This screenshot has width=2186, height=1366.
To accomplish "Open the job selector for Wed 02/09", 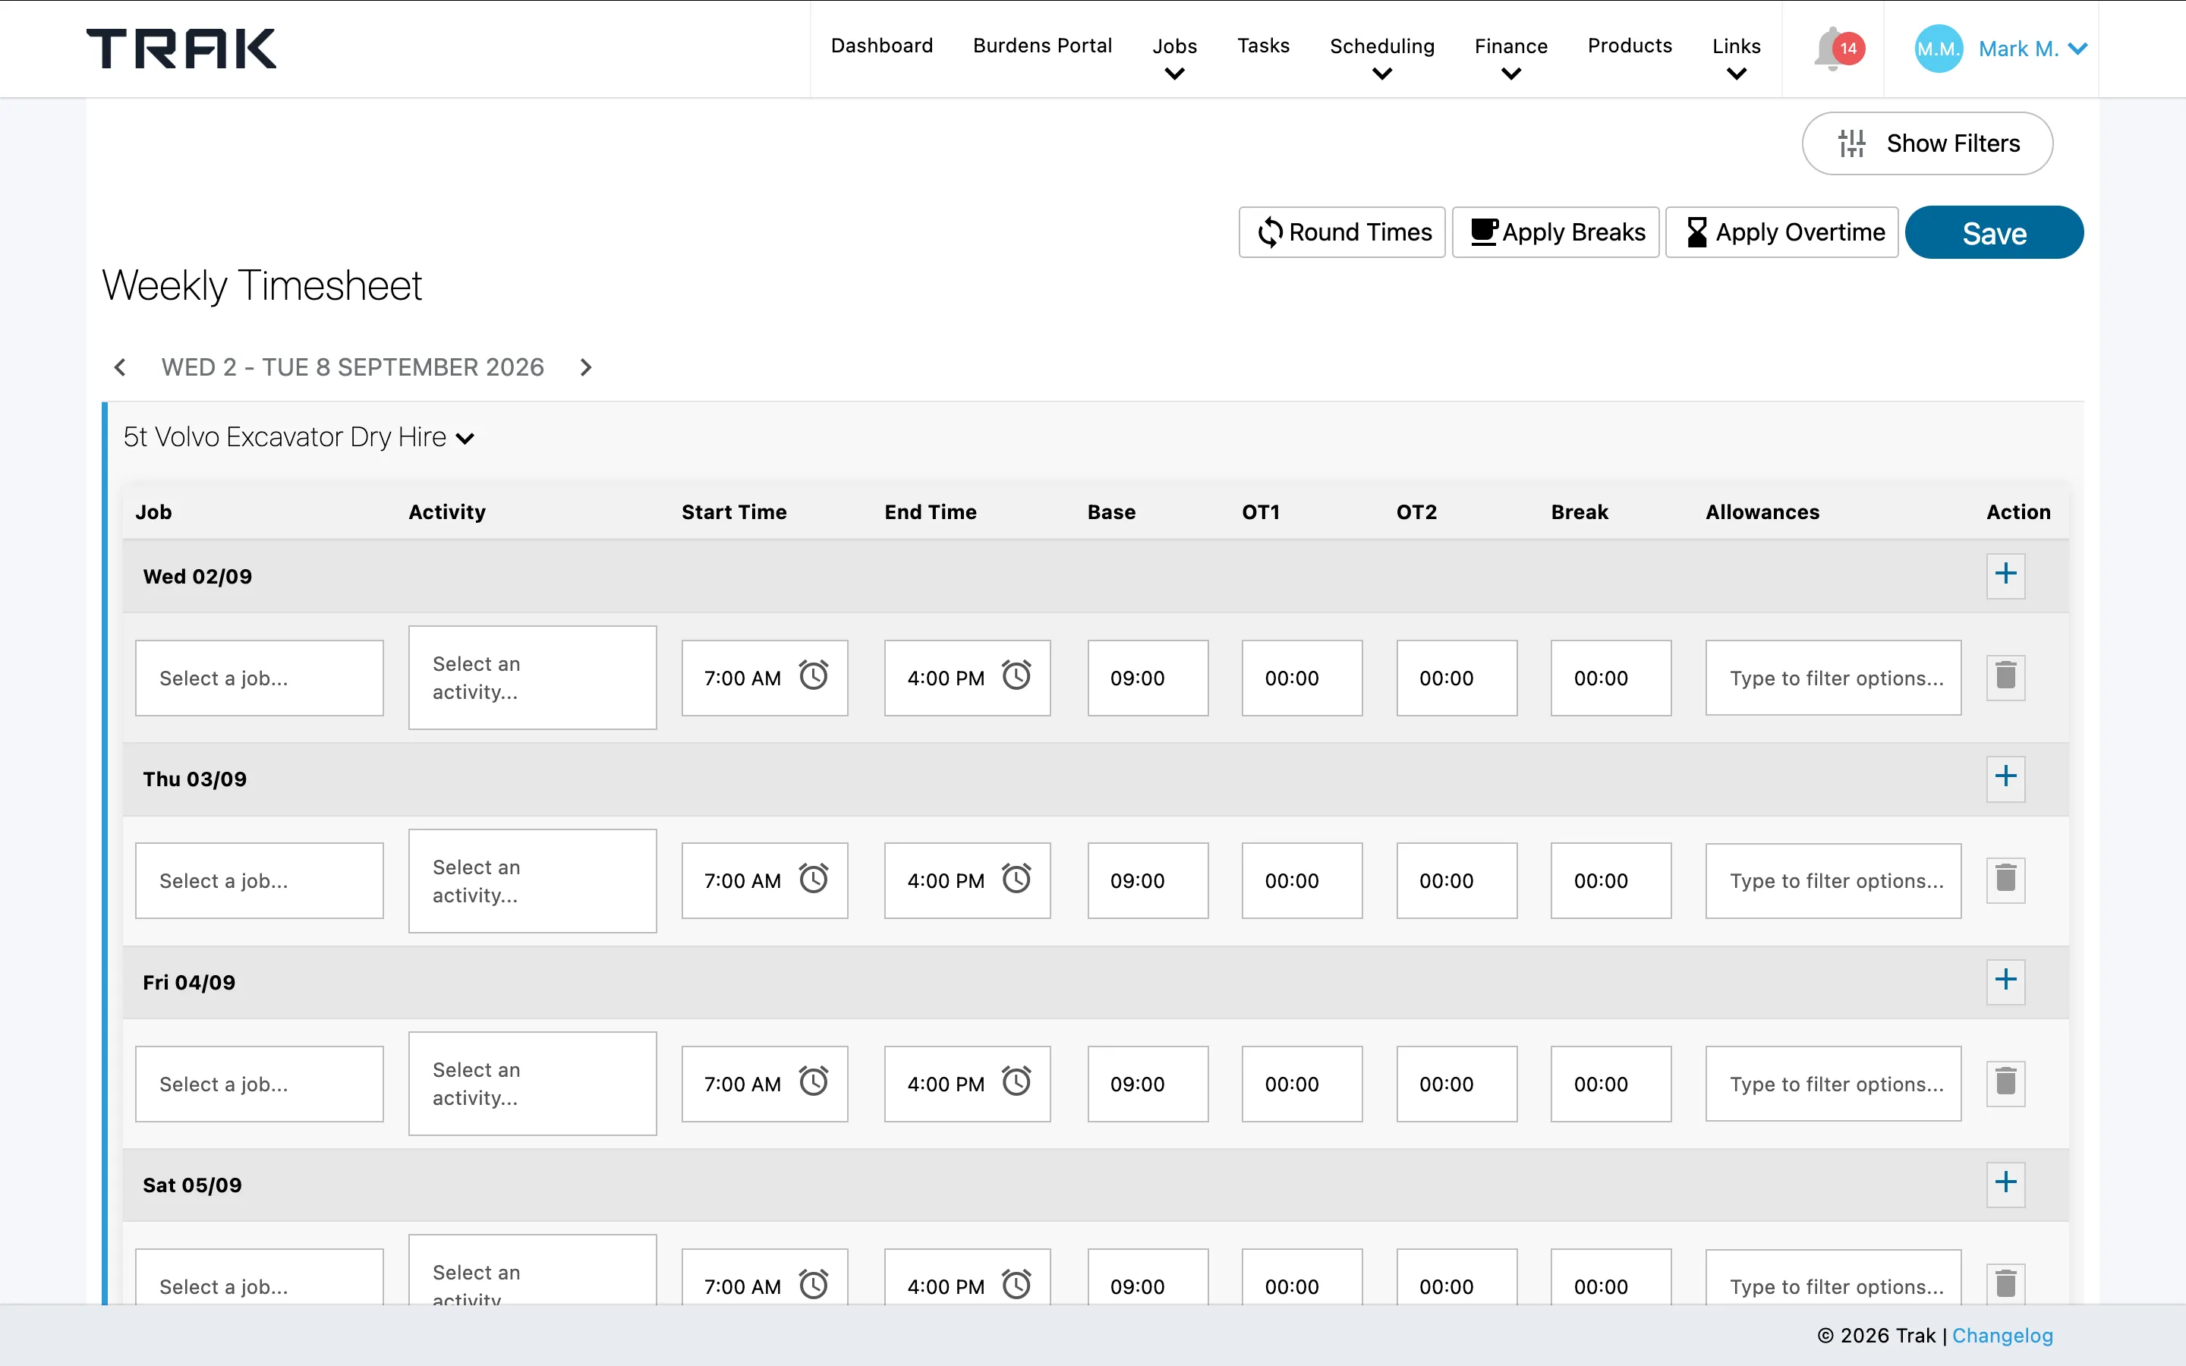I will [x=260, y=678].
